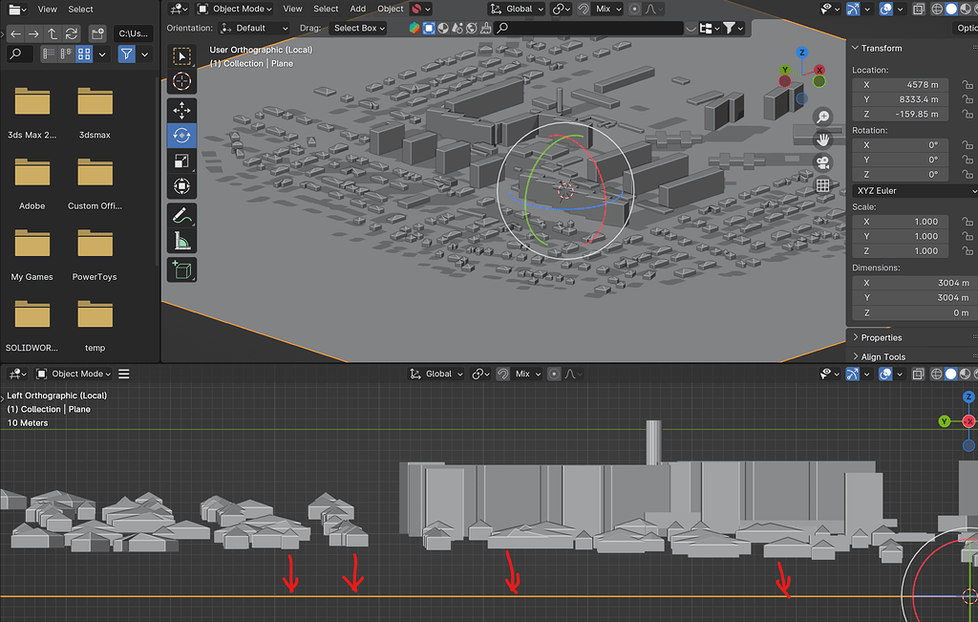Go back in file browser history
The image size is (978, 622).
point(15,33)
